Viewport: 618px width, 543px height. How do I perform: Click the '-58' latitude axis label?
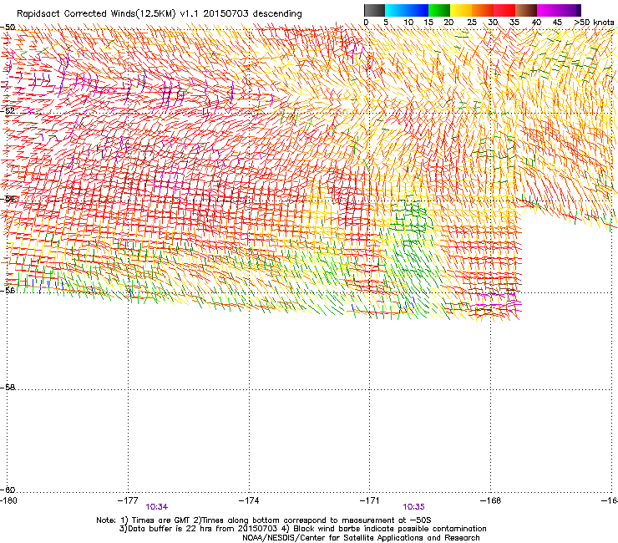[x=8, y=388]
